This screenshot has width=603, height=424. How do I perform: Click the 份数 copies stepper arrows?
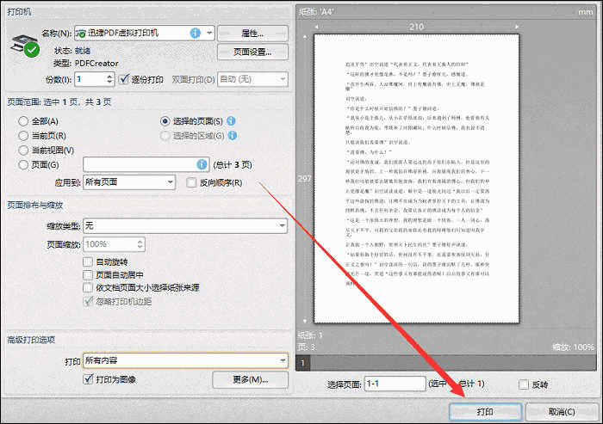point(109,79)
